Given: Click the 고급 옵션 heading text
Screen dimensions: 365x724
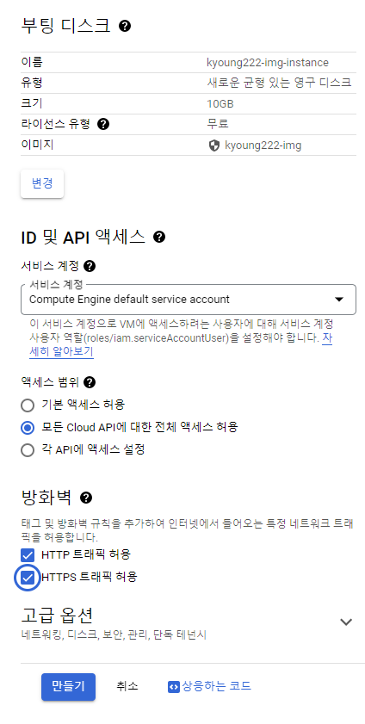Looking at the screenshot, I should [x=57, y=616].
